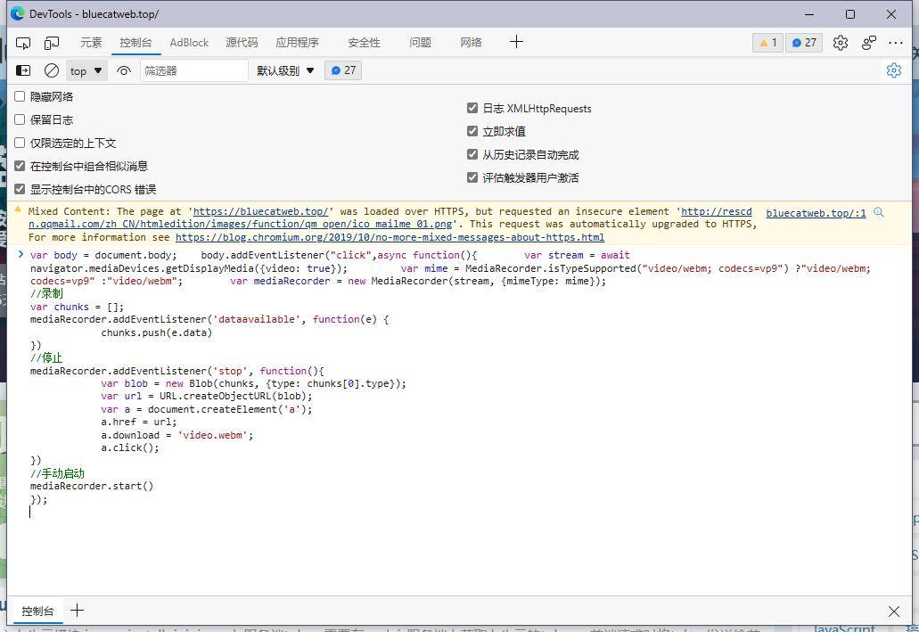Image resolution: width=919 pixels, height=632 pixels.
Task: Enable the 隐藏网络 checkbox
Action: tap(20, 96)
